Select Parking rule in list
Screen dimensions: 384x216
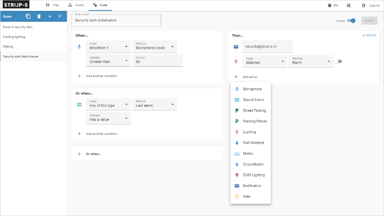pyautogui.click(x=34, y=47)
